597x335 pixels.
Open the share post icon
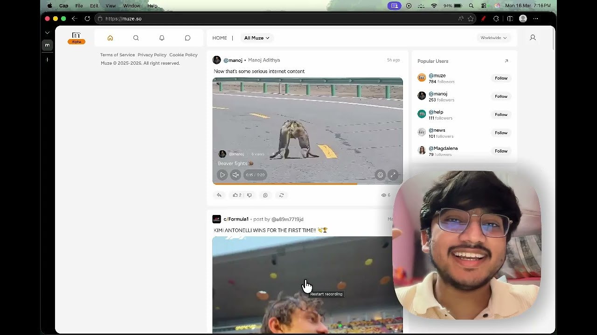219,195
